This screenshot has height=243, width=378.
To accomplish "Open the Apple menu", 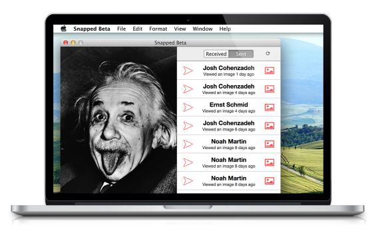I will [x=64, y=29].
